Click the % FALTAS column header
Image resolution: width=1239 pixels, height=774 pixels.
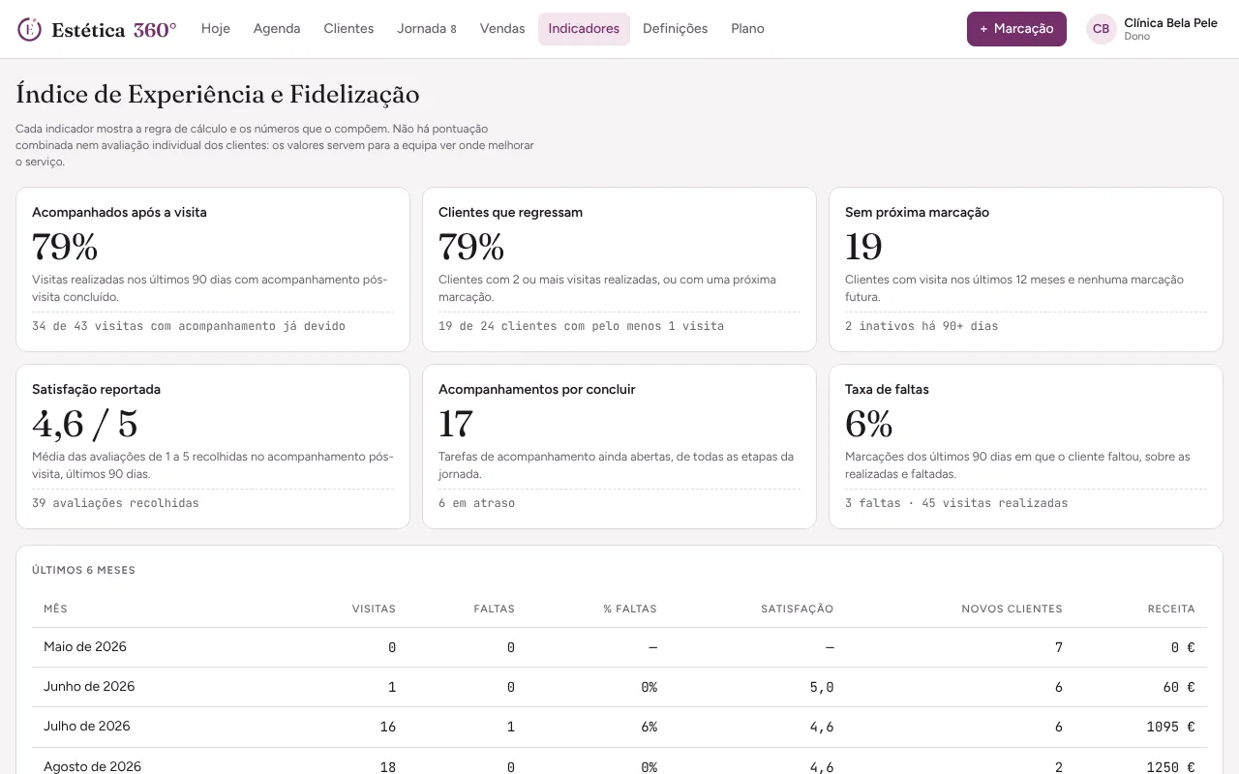(629, 609)
